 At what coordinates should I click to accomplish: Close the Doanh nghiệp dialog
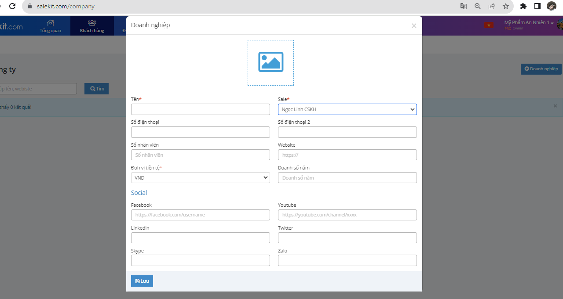coord(413,26)
